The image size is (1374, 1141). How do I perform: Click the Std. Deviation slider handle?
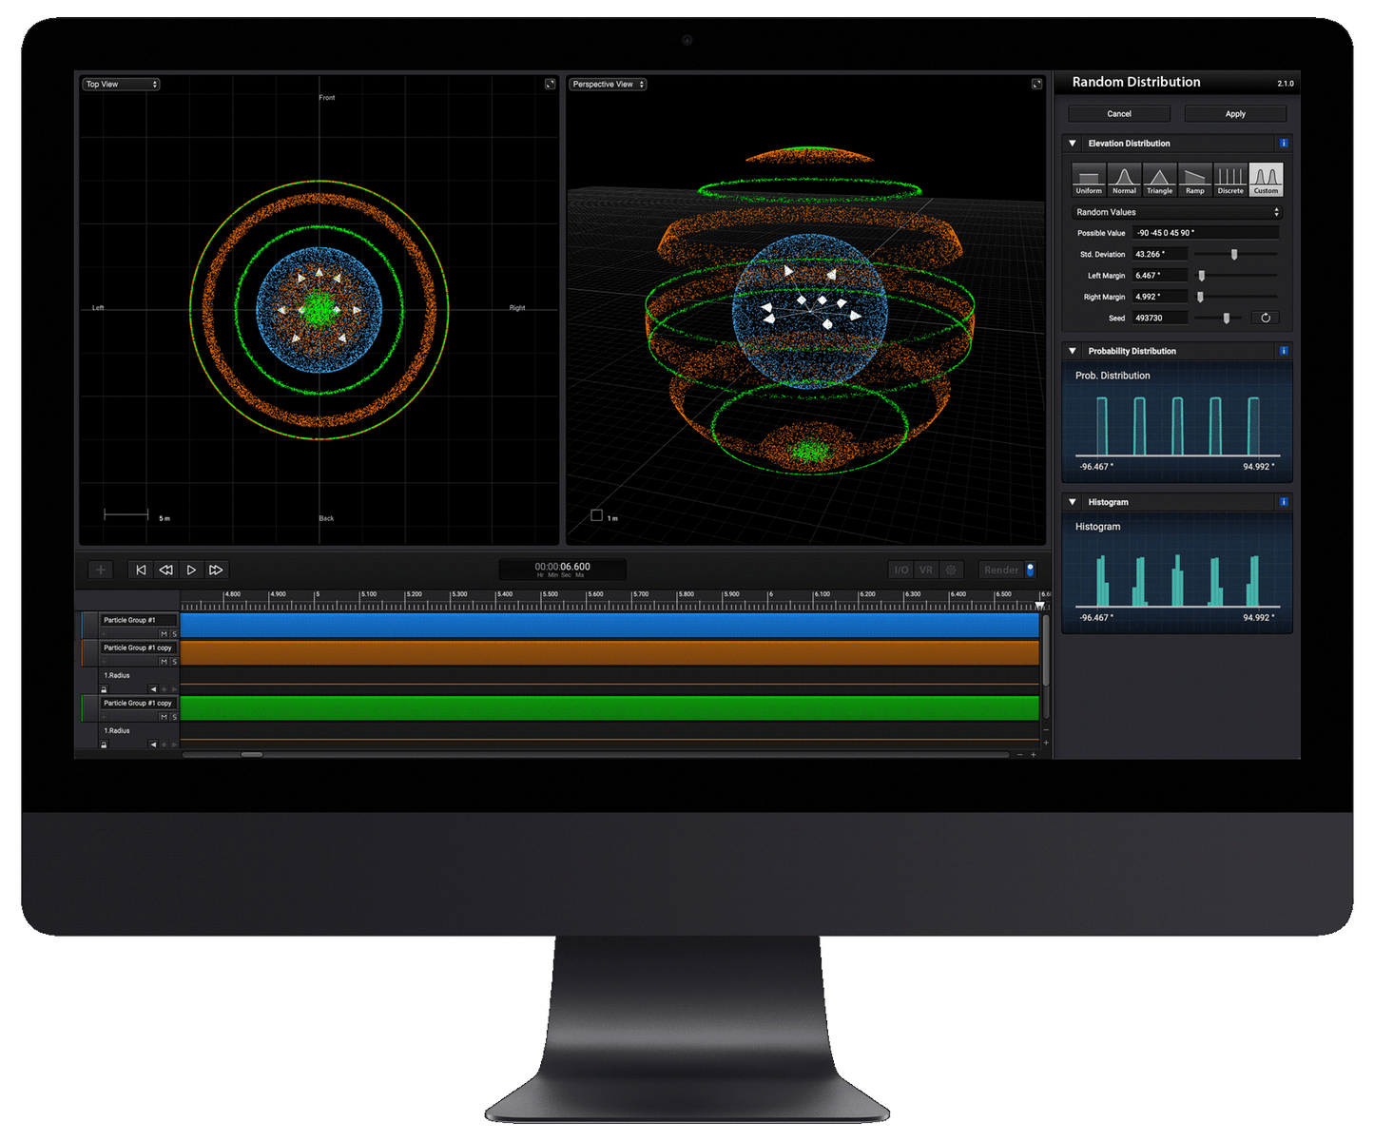(1234, 254)
